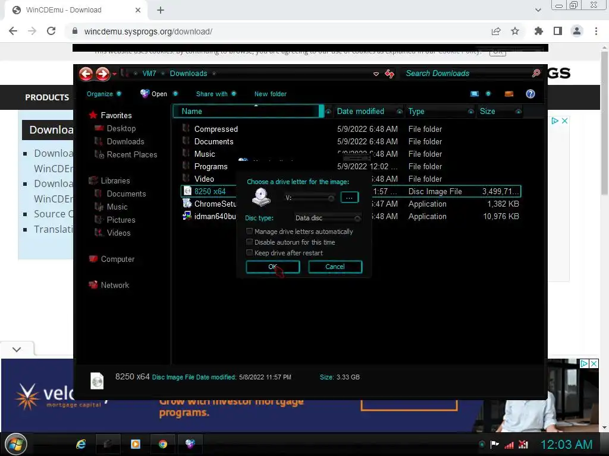The width and height of the screenshot is (609, 456).
Task: Select the Compressed folder row
Action: (351, 129)
